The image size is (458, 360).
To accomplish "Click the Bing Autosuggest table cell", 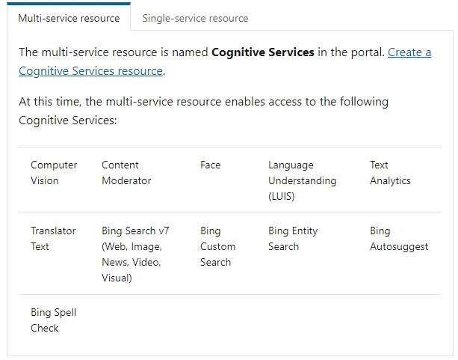I will point(399,239).
